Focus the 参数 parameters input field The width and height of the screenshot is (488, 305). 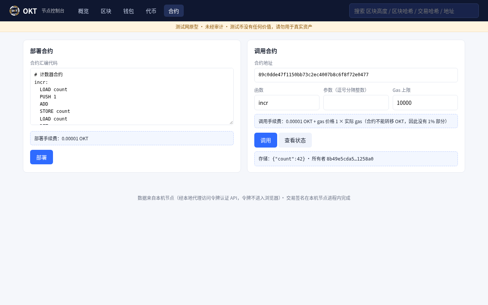[356, 103]
